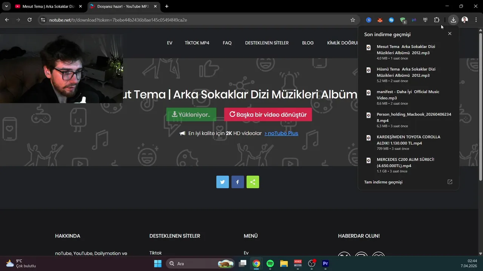Open the weather widget showing 9°C
483x271 pixels.
pyautogui.click(x=21, y=263)
